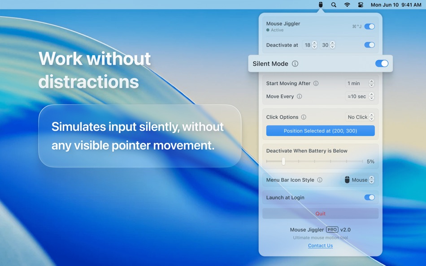Open Control Center in the menu bar
Screen dimensions: 426x266
pyautogui.click(x=361, y=4)
